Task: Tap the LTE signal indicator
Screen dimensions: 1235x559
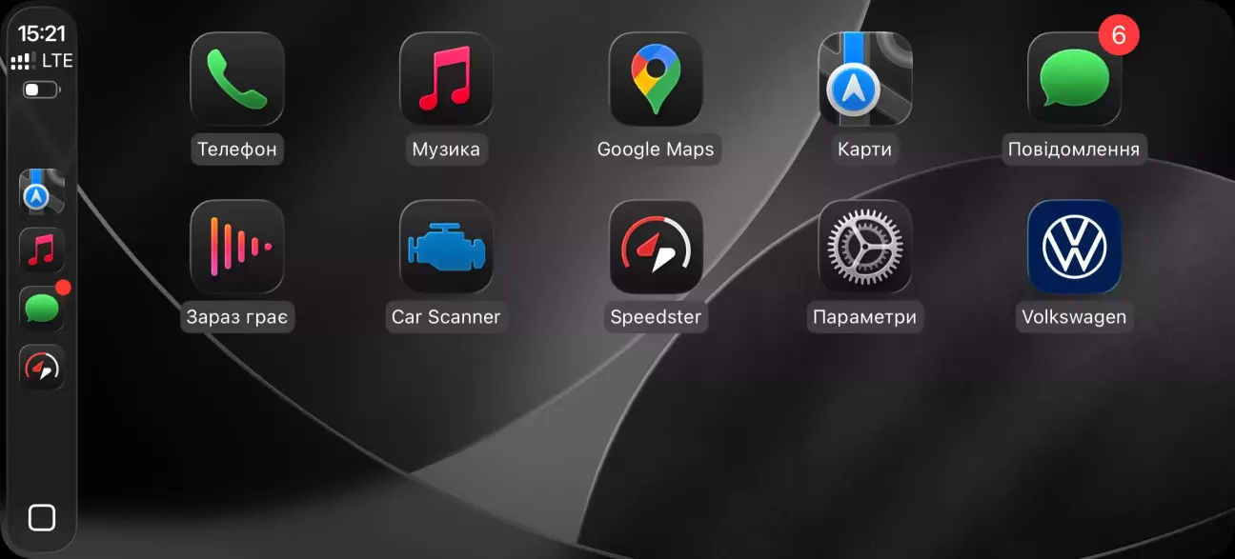Action: click(42, 61)
